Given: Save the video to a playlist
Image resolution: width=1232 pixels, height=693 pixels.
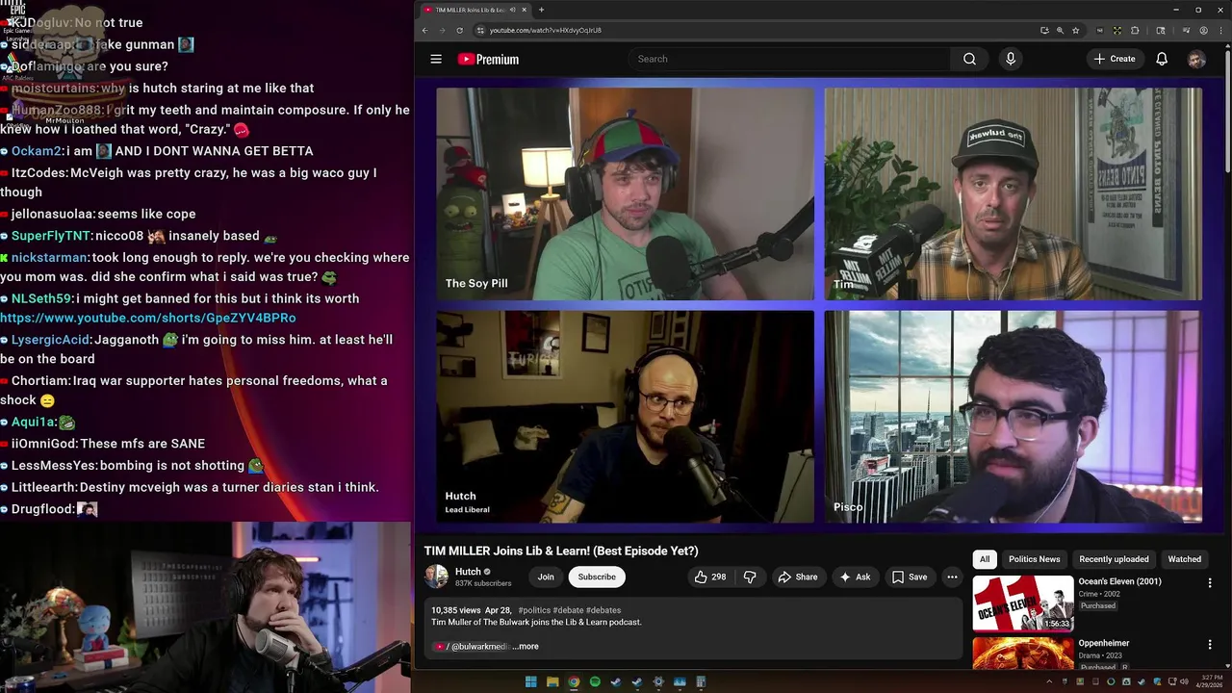Looking at the screenshot, I should coord(910,577).
